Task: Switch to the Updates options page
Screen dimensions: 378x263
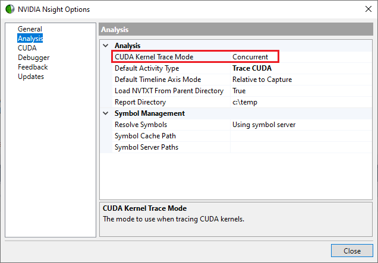Action: pos(31,77)
